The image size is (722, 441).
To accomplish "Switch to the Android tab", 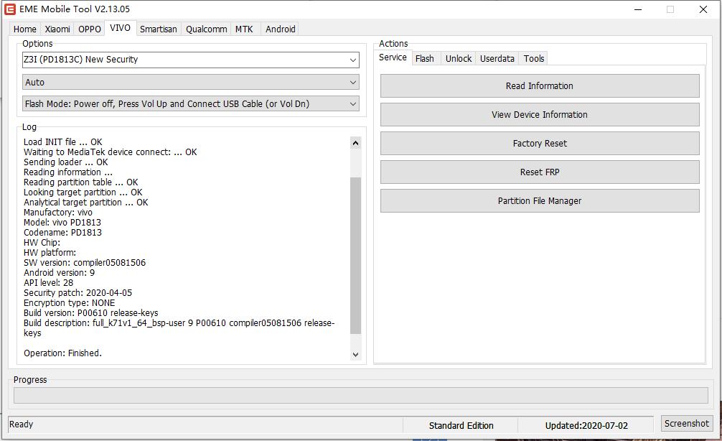I will coord(281,29).
